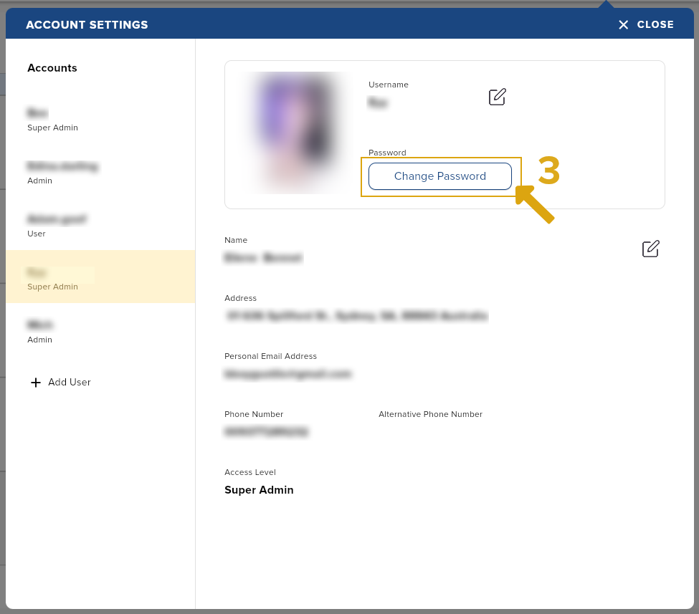Select the highlighted Super Admin account
Image resolution: width=699 pixels, height=614 pixels.
[x=100, y=277]
